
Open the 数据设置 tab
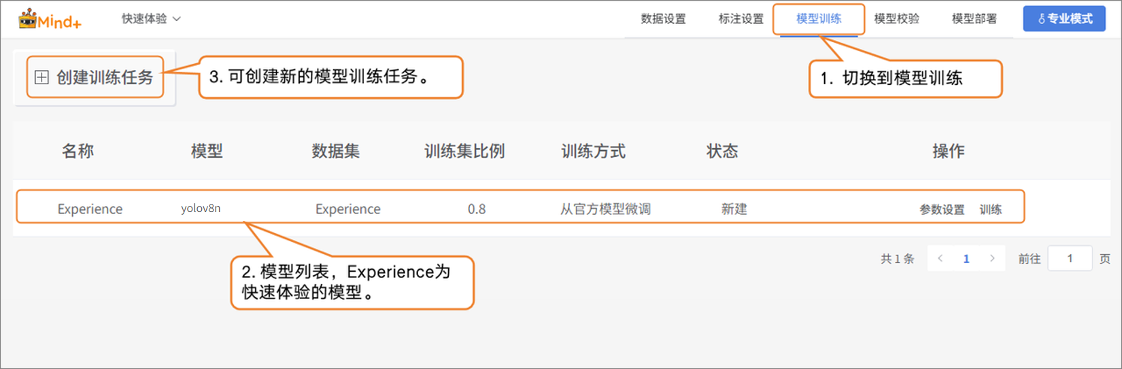(x=663, y=19)
